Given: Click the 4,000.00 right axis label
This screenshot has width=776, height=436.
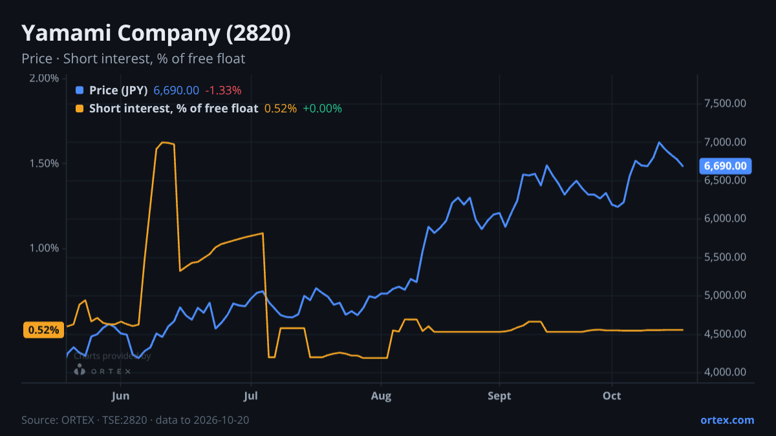Looking at the screenshot, I should (725, 372).
